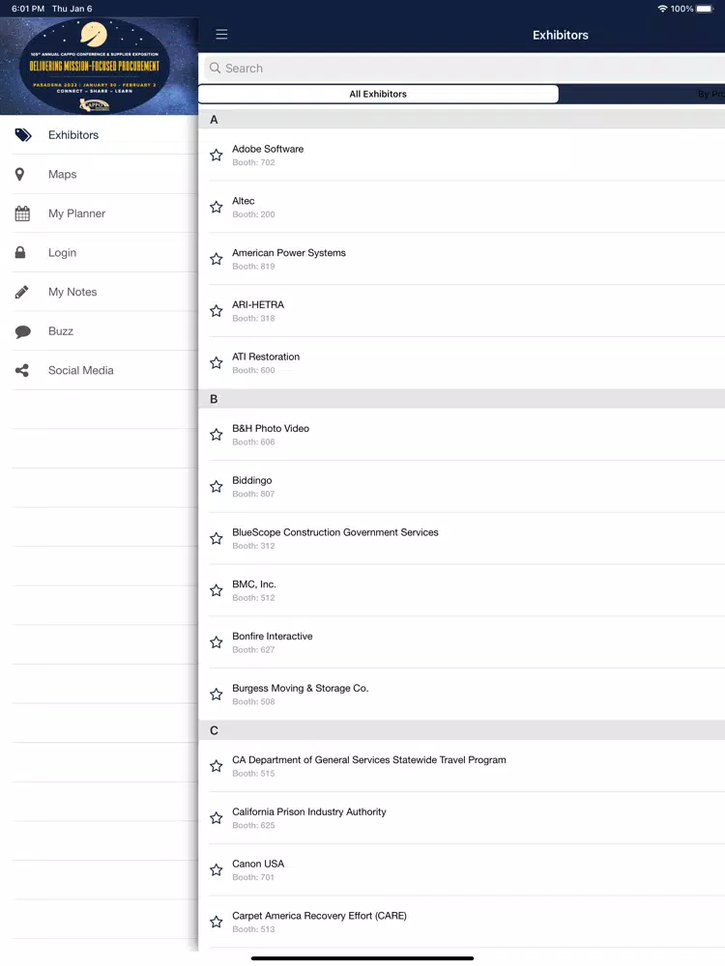Open the hamburger menu icon
The width and height of the screenshot is (725, 966).
coord(221,35)
